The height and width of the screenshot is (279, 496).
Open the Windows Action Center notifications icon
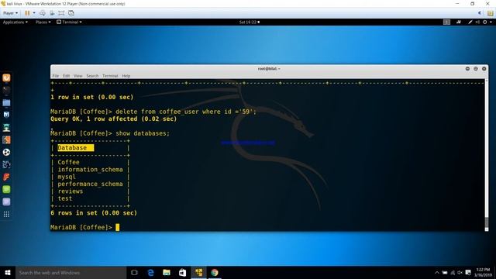[x=468, y=273]
